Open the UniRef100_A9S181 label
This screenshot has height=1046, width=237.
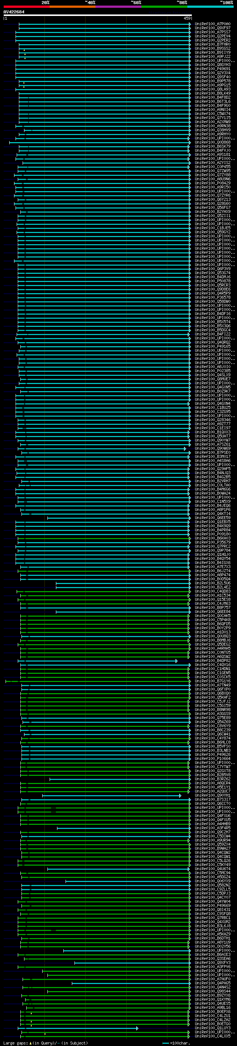coord(212,155)
